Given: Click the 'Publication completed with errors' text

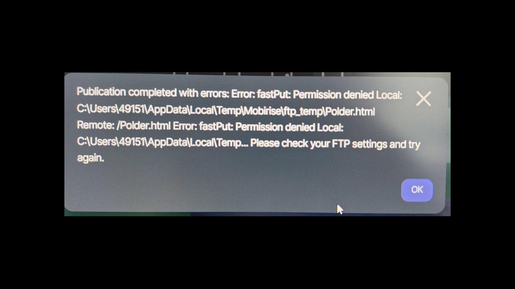Looking at the screenshot, I should coord(153,93).
